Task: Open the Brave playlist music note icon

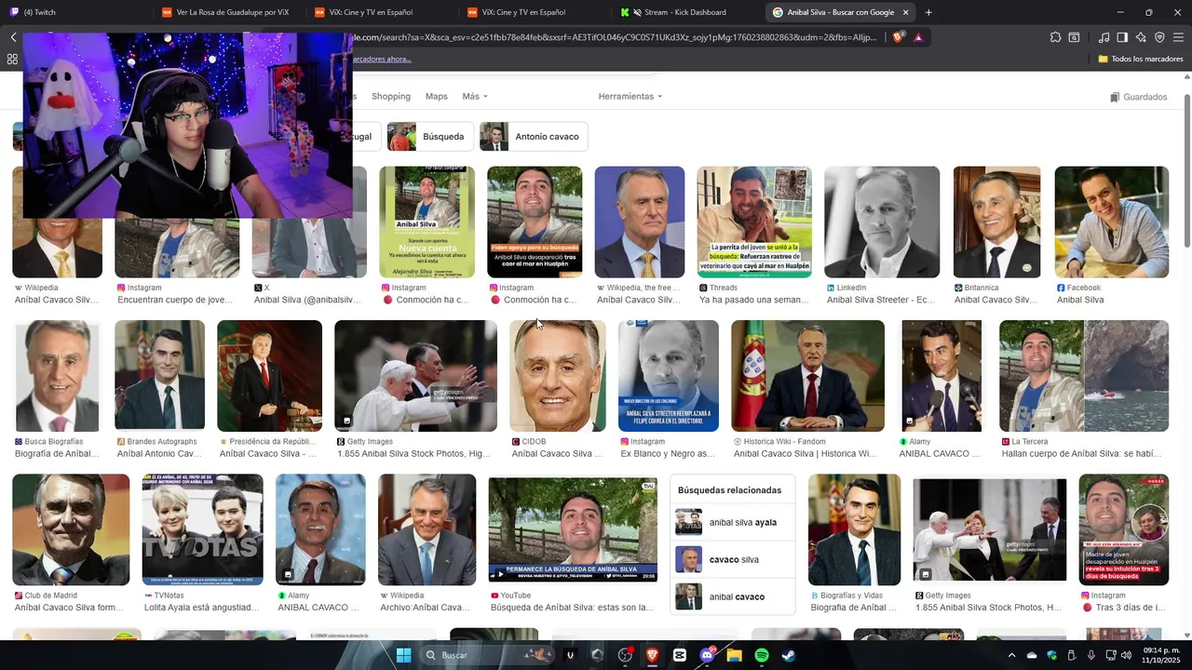Action: click(1104, 37)
